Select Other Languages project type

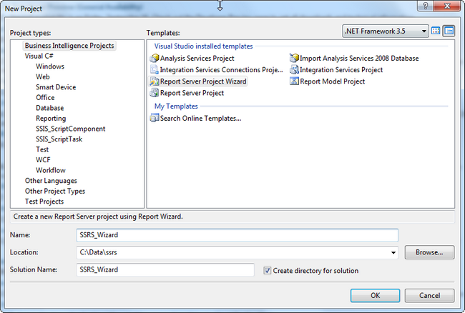point(51,181)
